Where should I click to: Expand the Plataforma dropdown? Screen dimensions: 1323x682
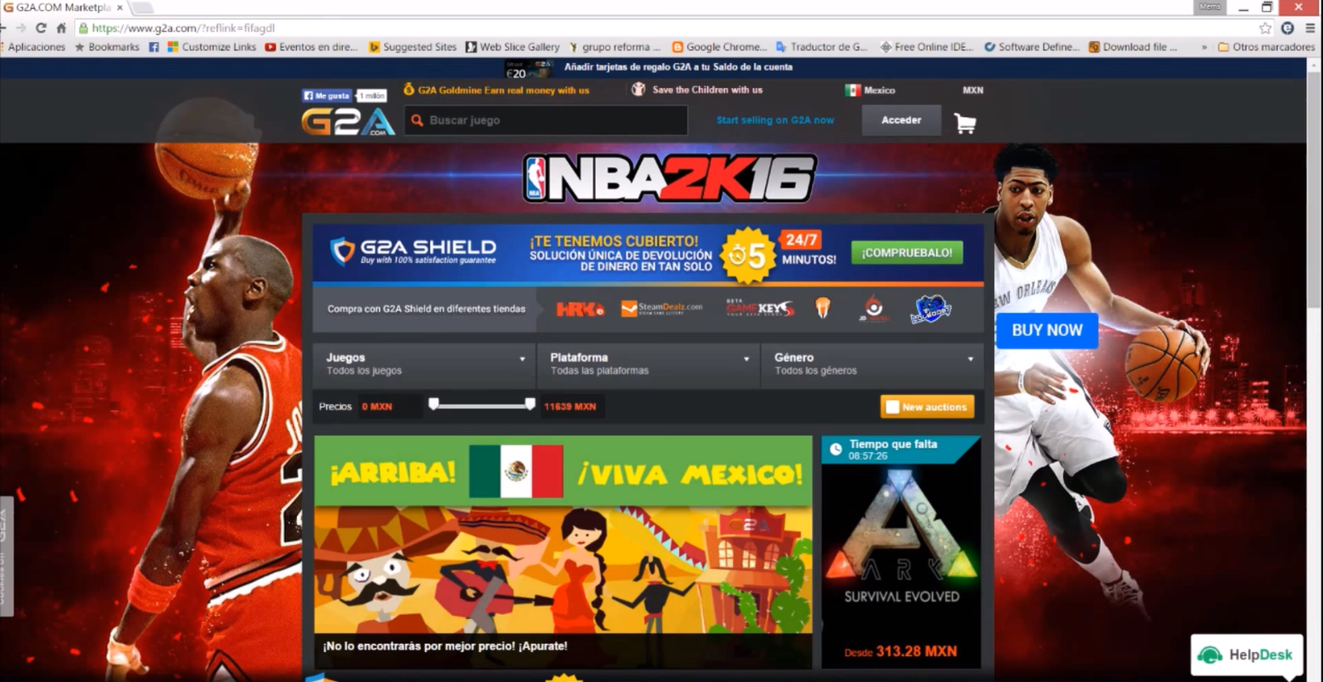pyautogui.click(x=648, y=363)
